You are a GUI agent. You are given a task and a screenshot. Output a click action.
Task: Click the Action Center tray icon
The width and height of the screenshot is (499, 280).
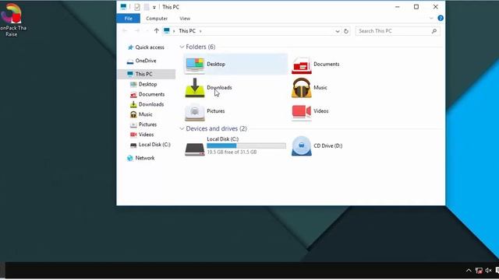coord(497,271)
